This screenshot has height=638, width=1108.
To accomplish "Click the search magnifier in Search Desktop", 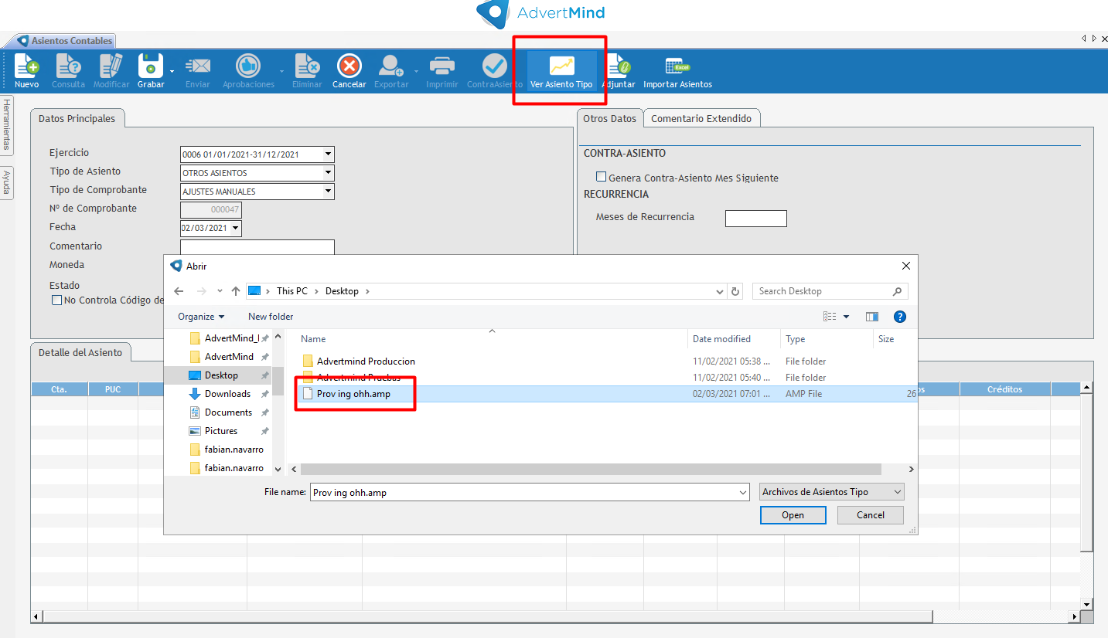I will (x=897, y=291).
